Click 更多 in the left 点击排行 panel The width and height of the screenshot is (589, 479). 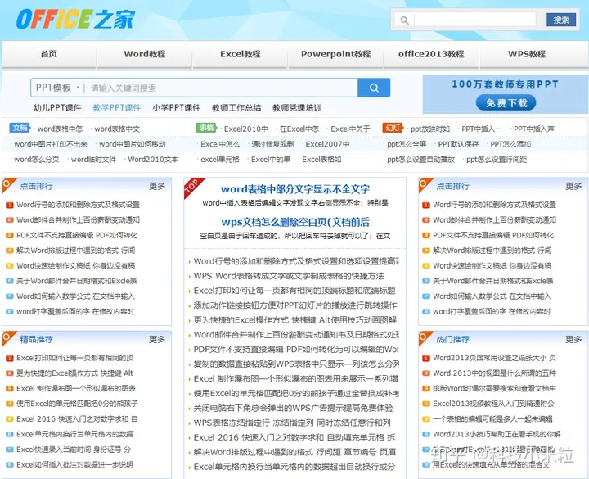point(157,186)
